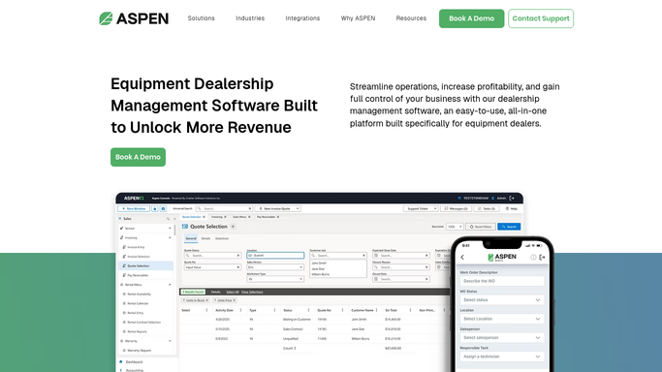
Task: Click New Window button in Aspen Console
Action: [x=134, y=209]
